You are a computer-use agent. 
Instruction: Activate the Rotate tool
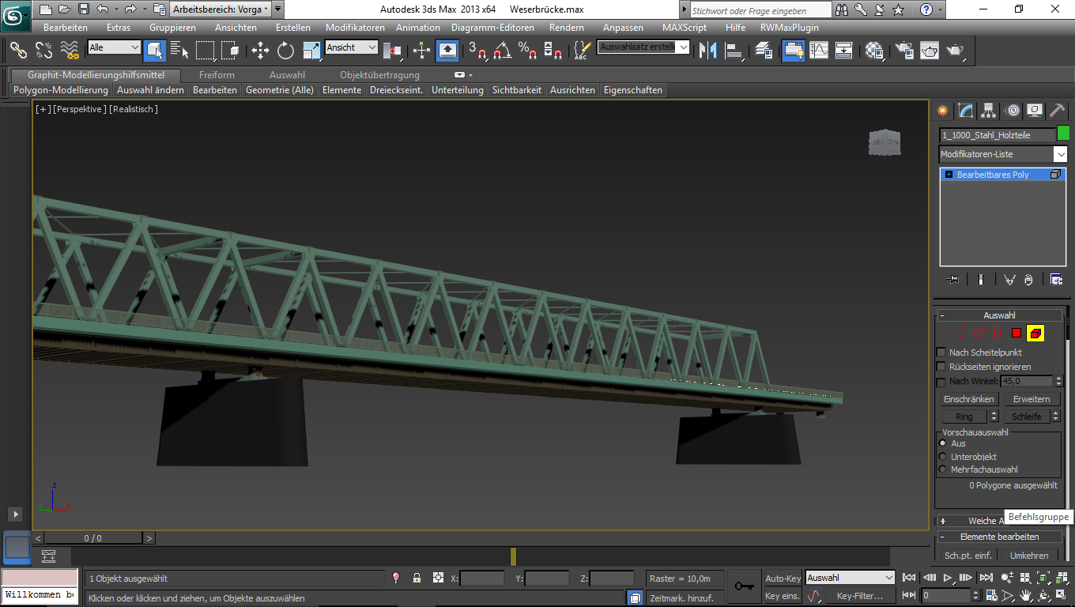[285, 51]
